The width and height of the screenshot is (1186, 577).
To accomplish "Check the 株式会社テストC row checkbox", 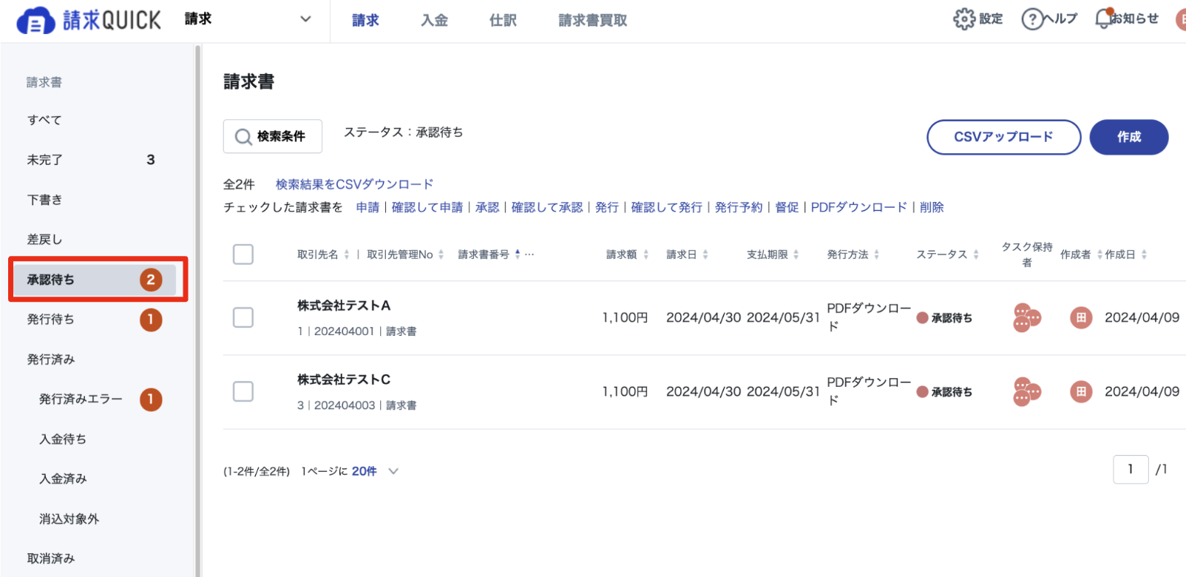I will pyautogui.click(x=243, y=391).
